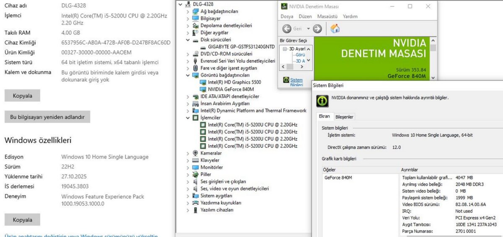Maximize the NVIDIA Denetim Masası window
Screen dimensions: 503x237
(410, 6)
